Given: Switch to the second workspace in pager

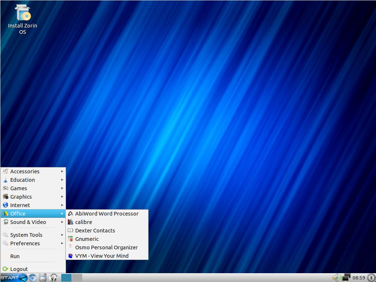Looking at the screenshot, I should click(x=77, y=278).
